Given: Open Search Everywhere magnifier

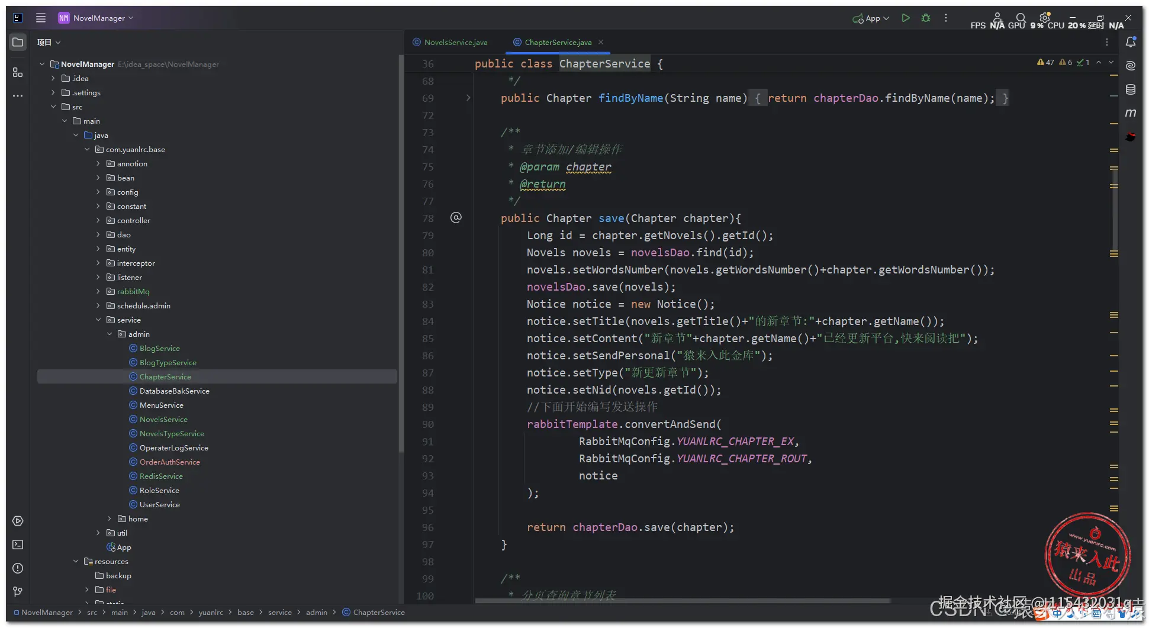Looking at the screenshot, I should point(1021,18).
